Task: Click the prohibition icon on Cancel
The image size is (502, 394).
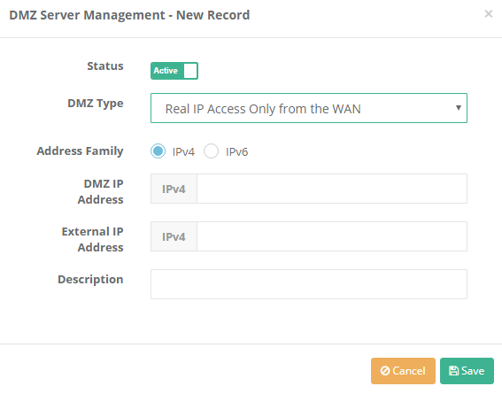Action: click(385, 371)
